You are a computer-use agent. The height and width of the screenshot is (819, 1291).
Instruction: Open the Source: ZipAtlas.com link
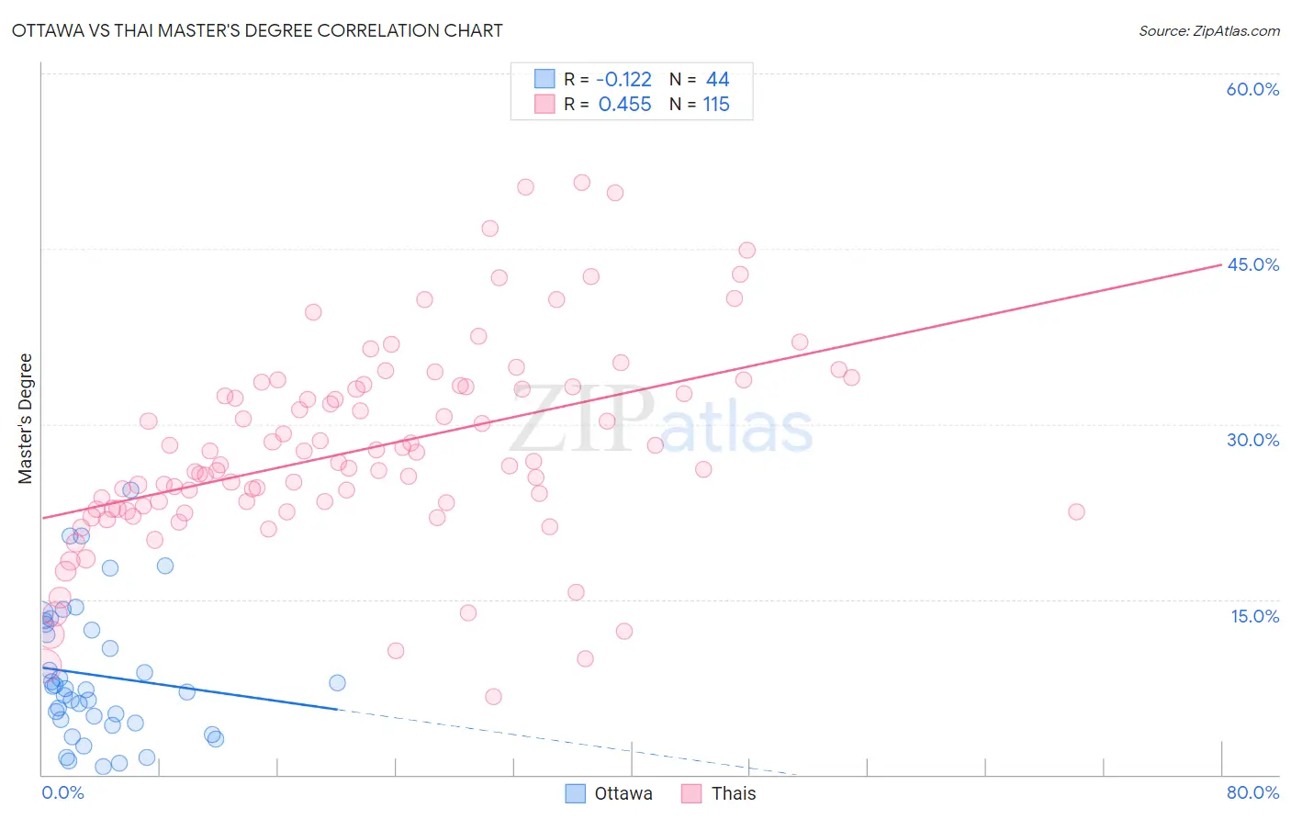coord(1209,30)
